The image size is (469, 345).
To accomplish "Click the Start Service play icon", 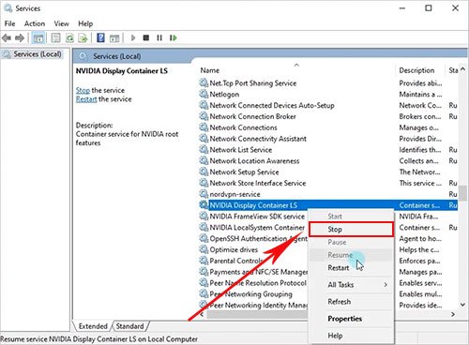I will (133, 37).
